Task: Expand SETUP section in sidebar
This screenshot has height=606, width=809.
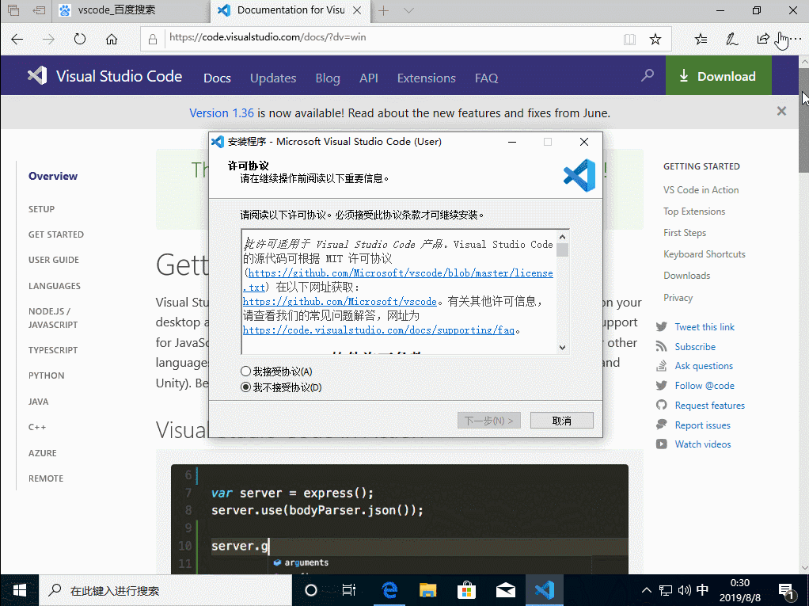Action: coord(41,209)
